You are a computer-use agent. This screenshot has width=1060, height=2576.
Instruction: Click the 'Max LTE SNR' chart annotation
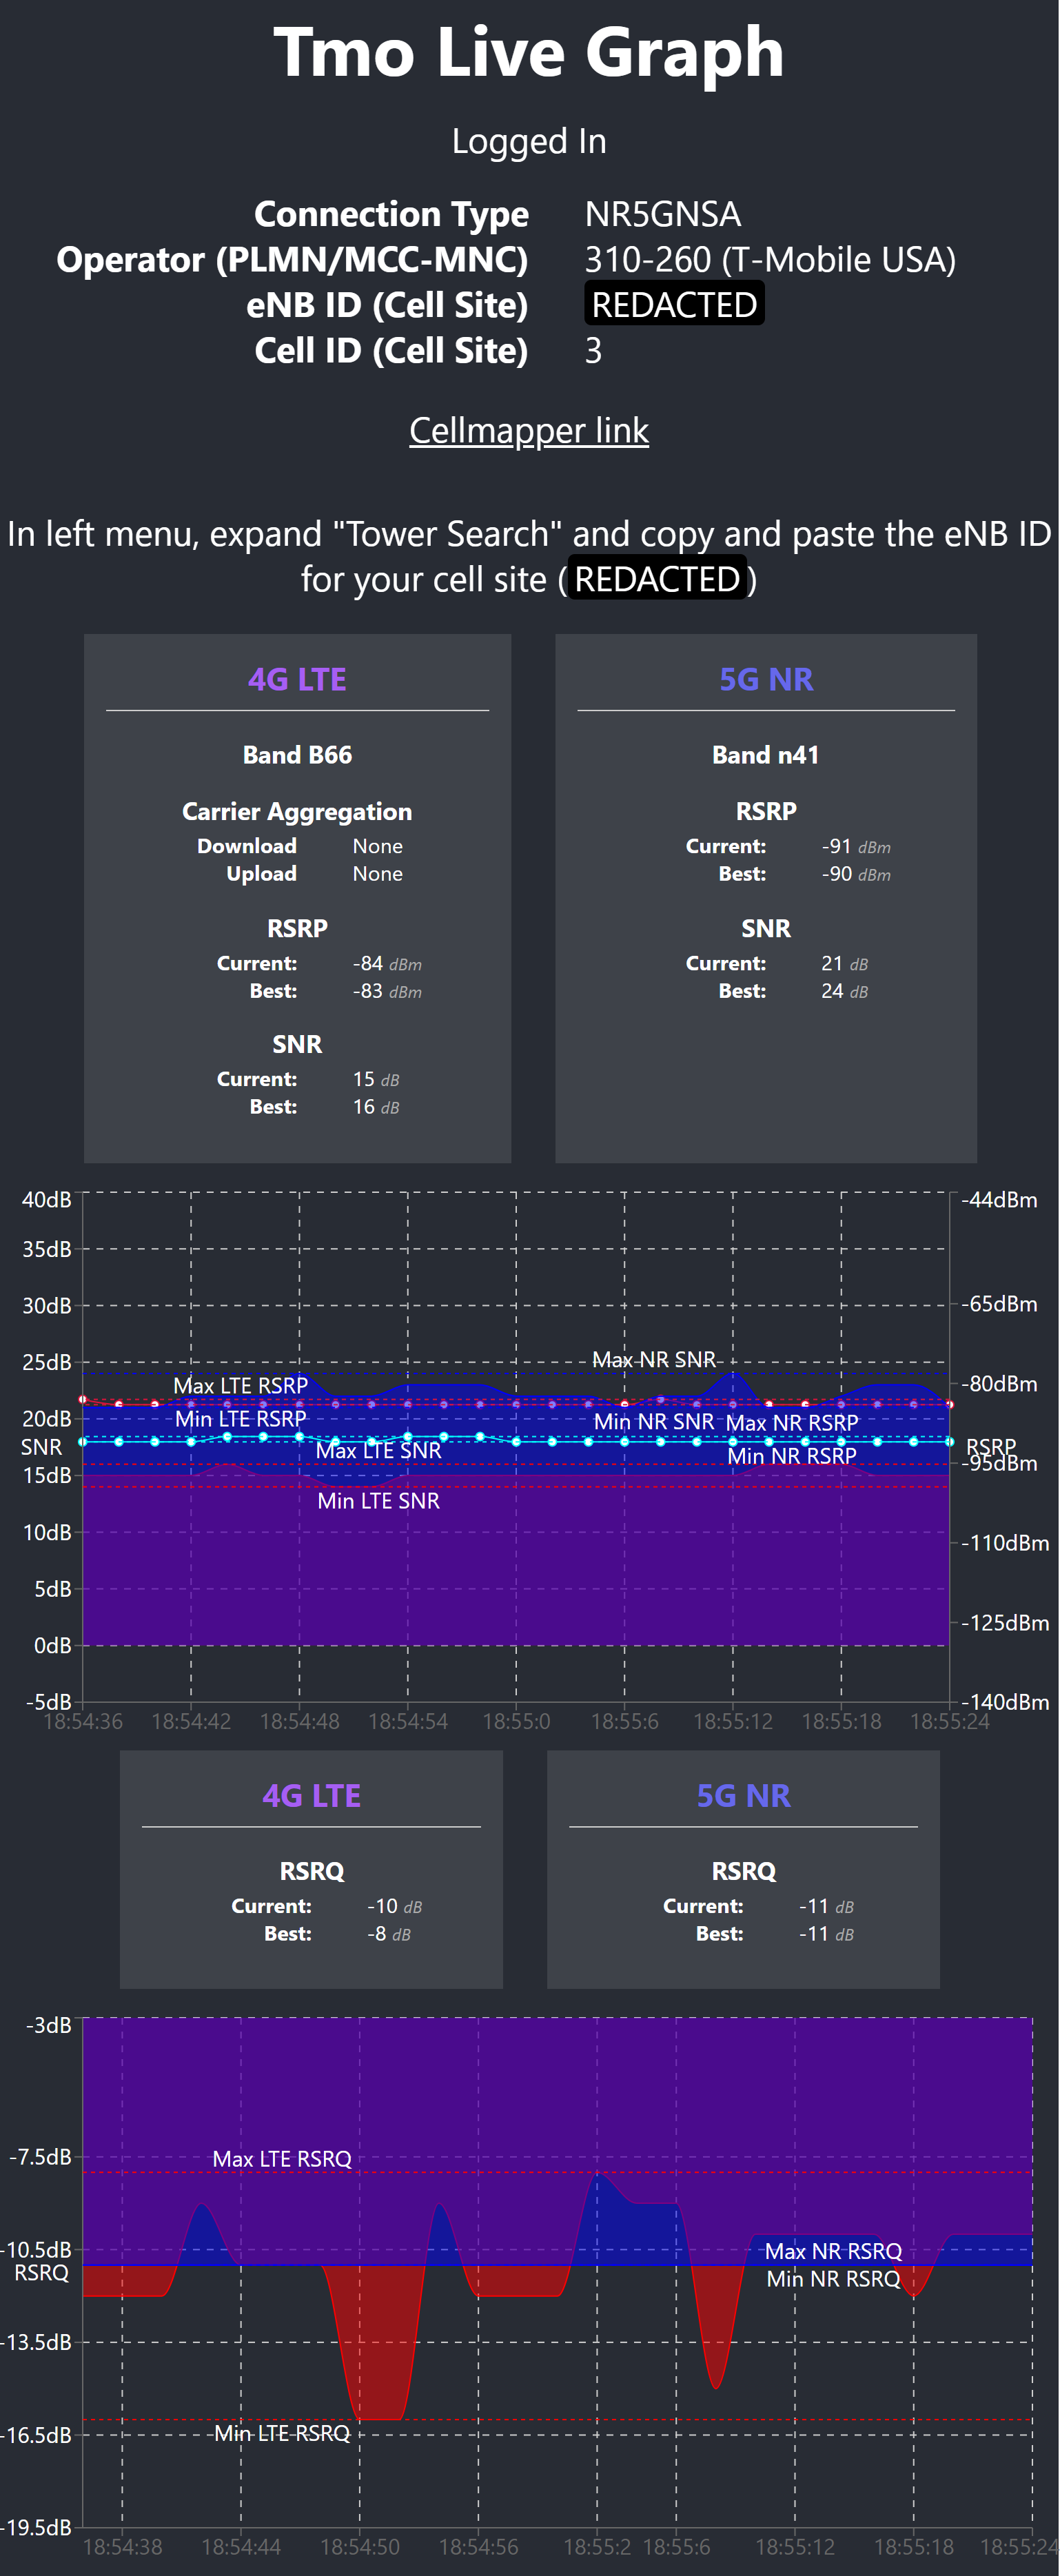[379, 1451]
